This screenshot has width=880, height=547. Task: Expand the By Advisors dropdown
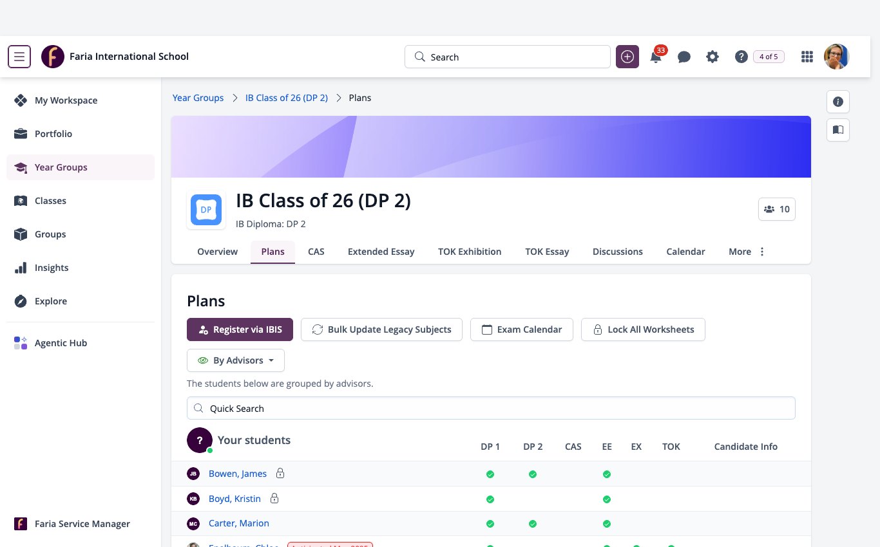click(236, 360)
